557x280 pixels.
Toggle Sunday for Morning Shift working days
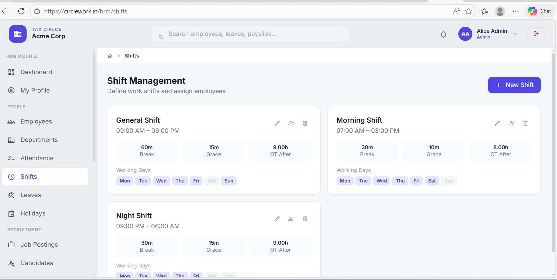pyautogui.click(x=449, y=181)
